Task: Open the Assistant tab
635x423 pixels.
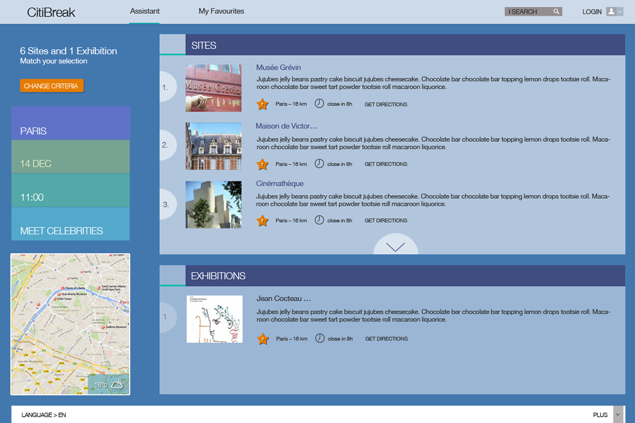Action: [145, 11]
